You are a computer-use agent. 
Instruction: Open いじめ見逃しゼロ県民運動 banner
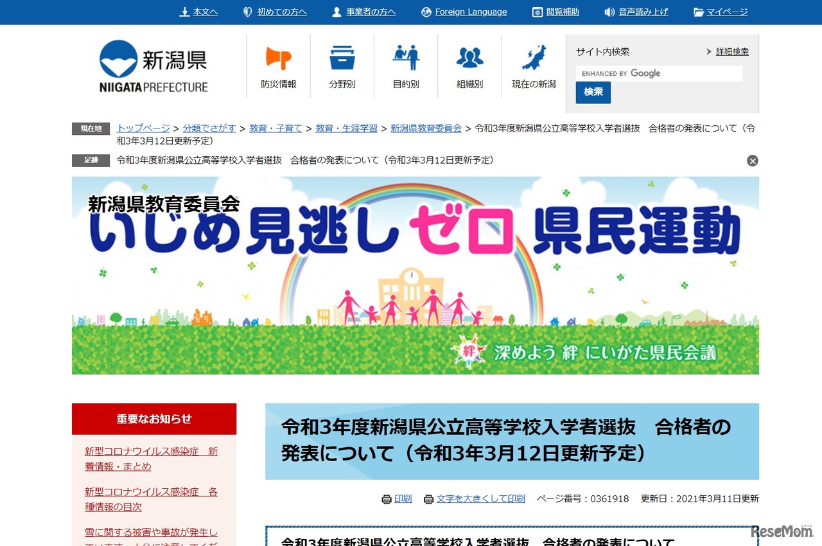tap(415, 276)
